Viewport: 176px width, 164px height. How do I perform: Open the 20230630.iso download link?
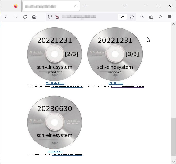pos(55,152)
